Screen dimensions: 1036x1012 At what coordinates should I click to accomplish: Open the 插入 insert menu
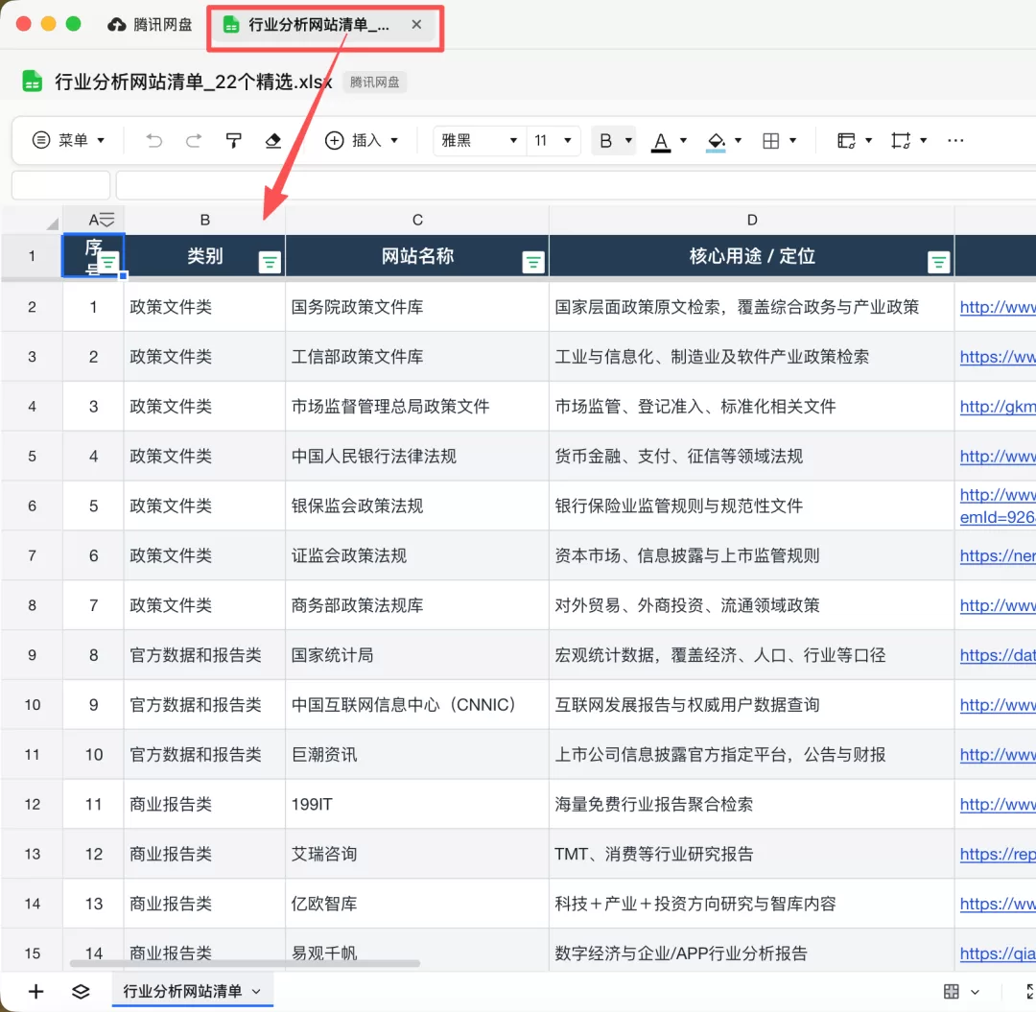tap(362, 140)
